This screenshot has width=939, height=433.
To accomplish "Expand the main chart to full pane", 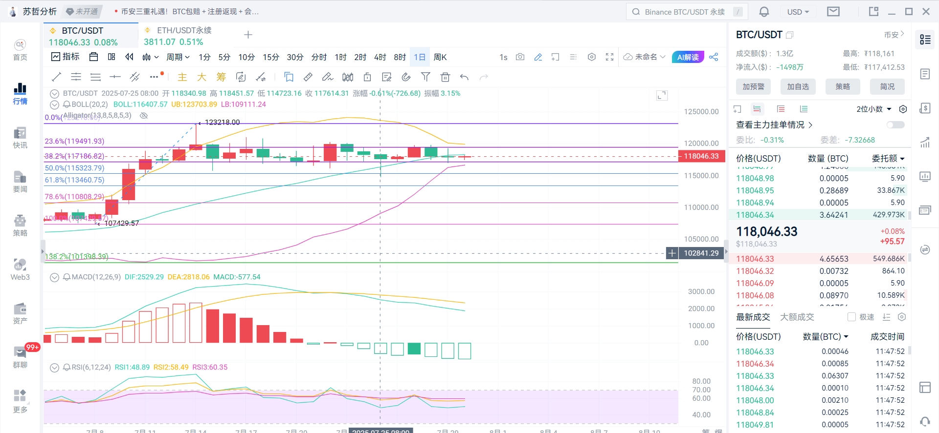I will [662, 95].
